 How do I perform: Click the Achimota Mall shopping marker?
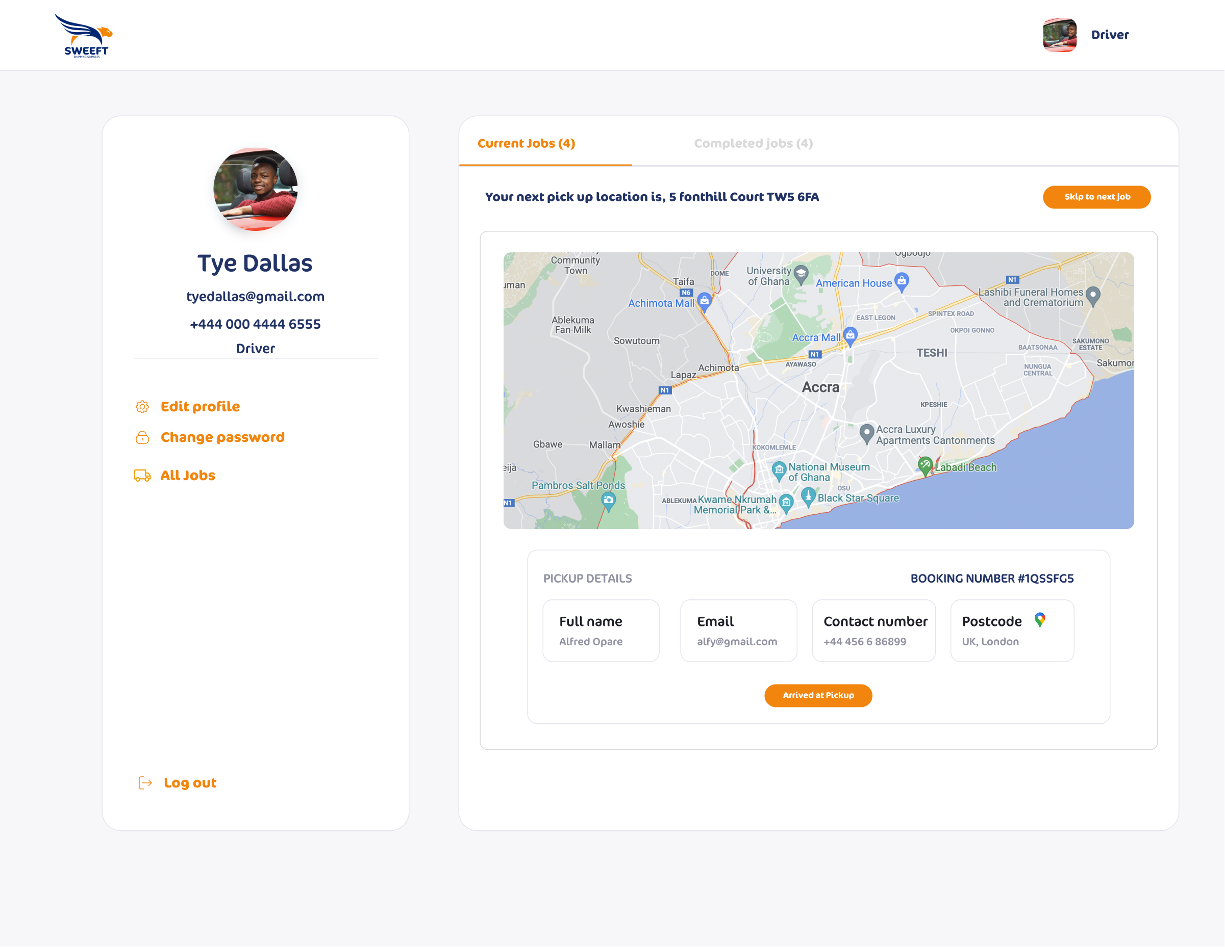tap(705, 301)
